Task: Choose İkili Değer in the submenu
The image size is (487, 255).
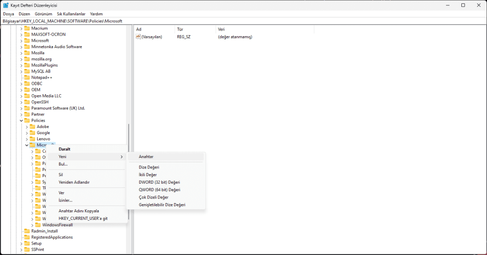Action: 166,175
